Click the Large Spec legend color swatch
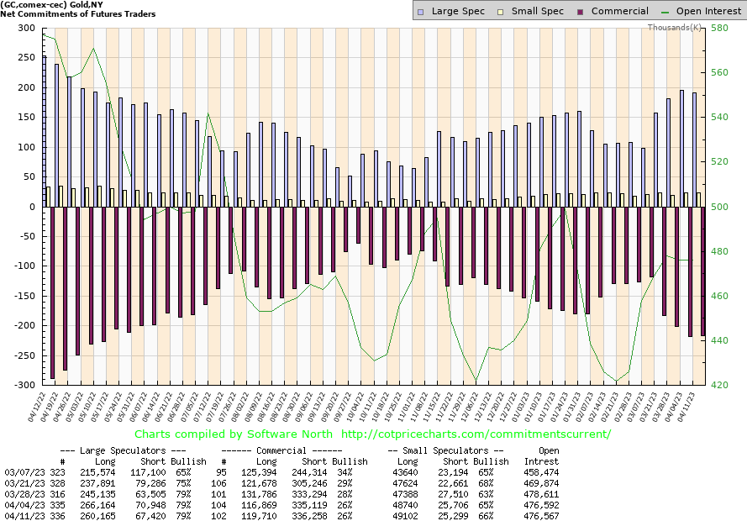 (x=422, y=12)
